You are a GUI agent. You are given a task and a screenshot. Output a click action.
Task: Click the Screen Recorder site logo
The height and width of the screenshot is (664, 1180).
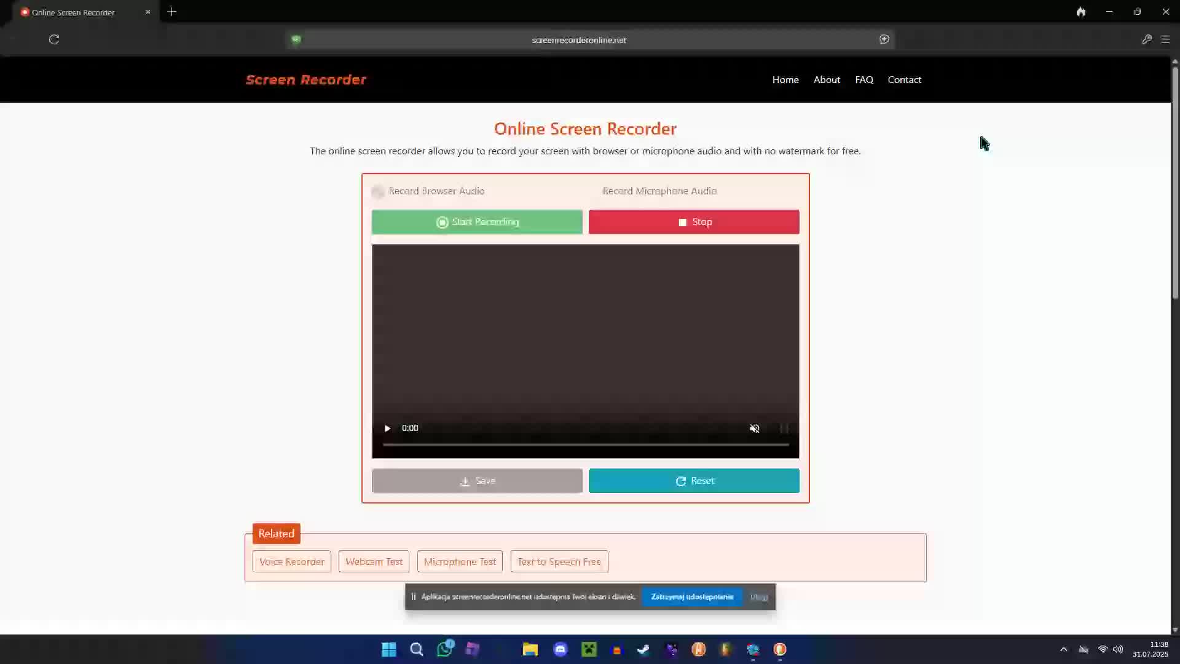click(306, 79)
